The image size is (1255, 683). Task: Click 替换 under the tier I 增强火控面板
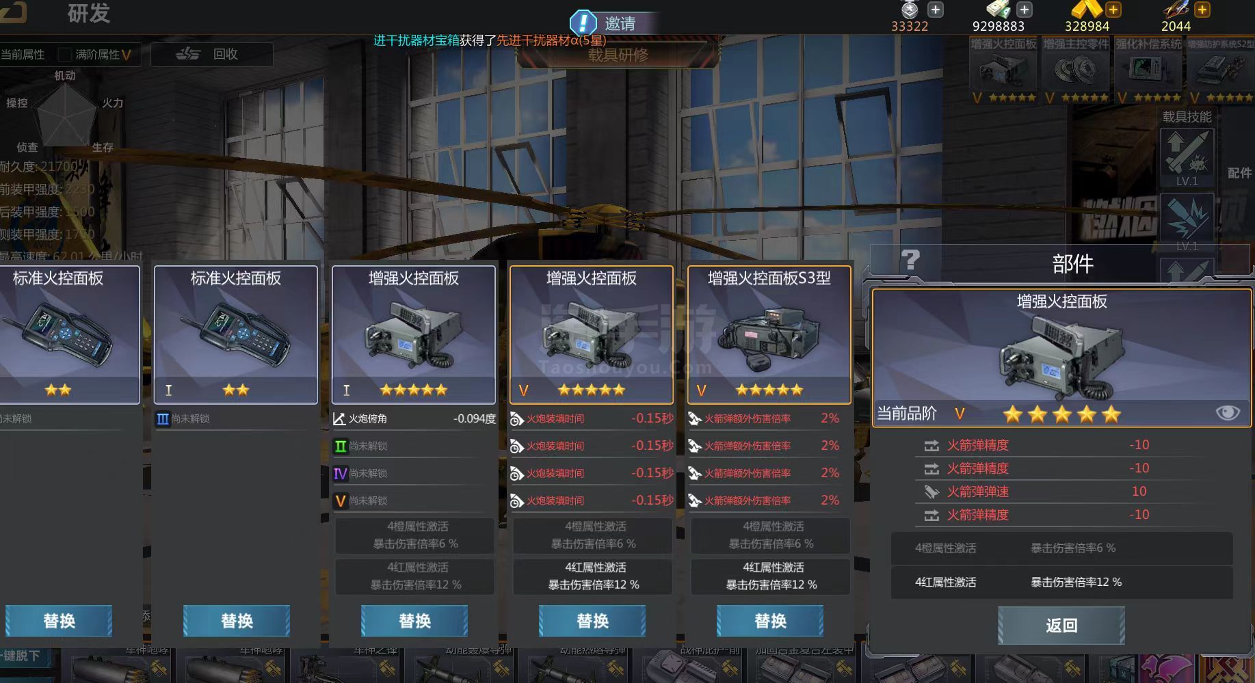click(414, 621)
